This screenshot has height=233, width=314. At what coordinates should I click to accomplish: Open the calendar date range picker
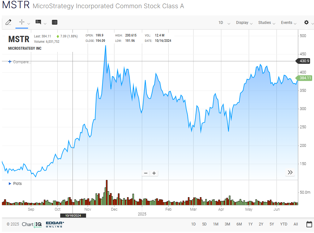(309, 224)
